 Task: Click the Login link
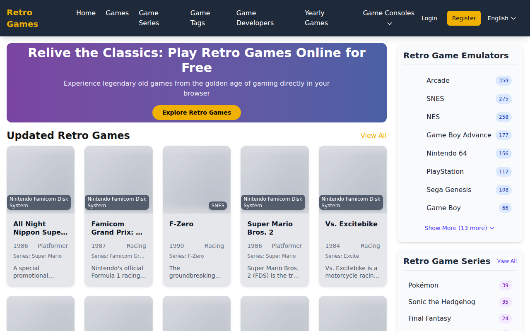pos(429,18)
